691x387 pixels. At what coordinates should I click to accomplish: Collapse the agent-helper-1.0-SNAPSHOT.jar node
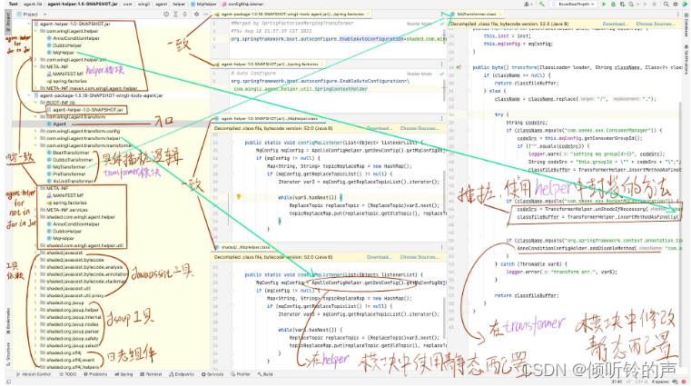point(30,24)
